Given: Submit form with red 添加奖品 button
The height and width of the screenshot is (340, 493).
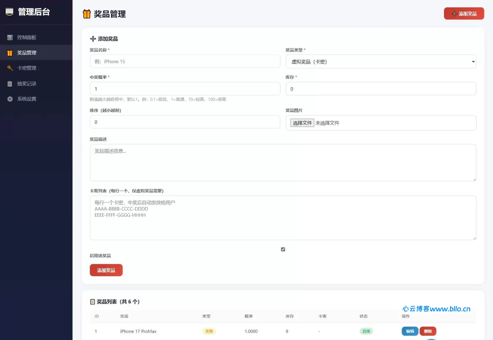Looking at the screenshot, I should coord(106,270).
